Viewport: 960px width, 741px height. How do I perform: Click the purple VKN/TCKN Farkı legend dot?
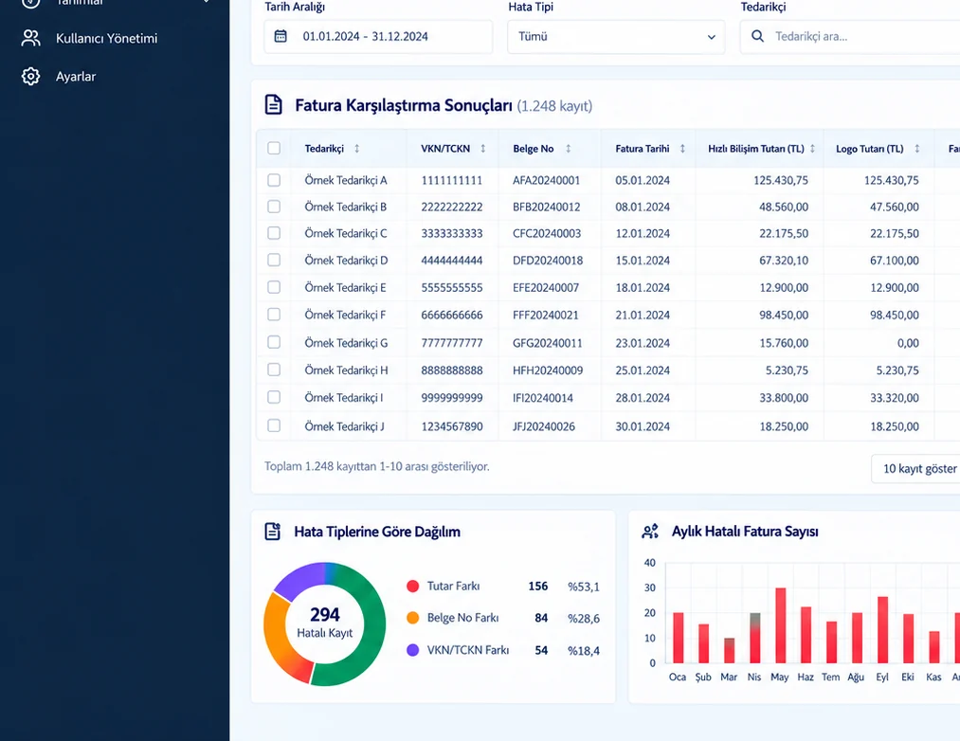click(x=412, y=650)
